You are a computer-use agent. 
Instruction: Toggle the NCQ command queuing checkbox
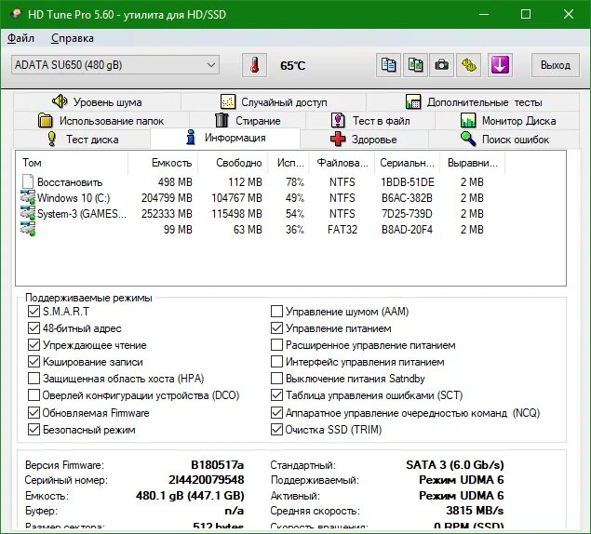[276, 413]
